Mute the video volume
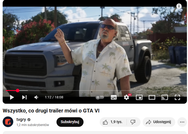The height and width of the screenshot is (134, 188). pyautogui.click(x=36, y=97)
